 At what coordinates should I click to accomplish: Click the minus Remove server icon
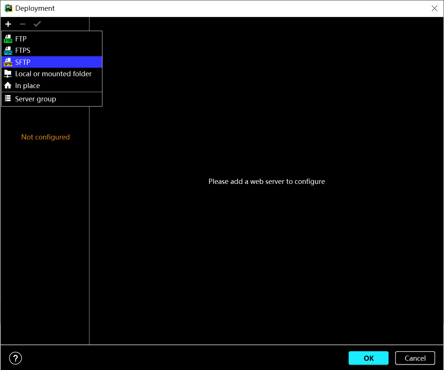pos(23,24)
